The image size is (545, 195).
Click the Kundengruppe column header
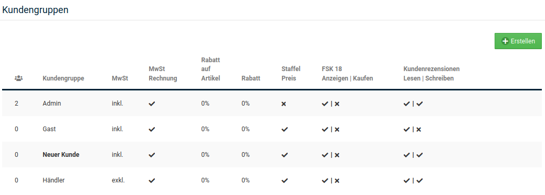[x=63, y=78]
